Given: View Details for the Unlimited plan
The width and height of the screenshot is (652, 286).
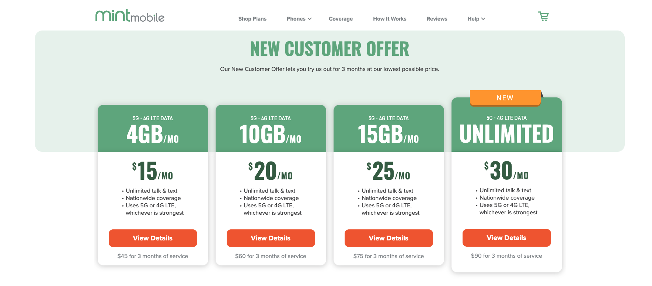Looking at the screenshot, I should pos(506,238).
